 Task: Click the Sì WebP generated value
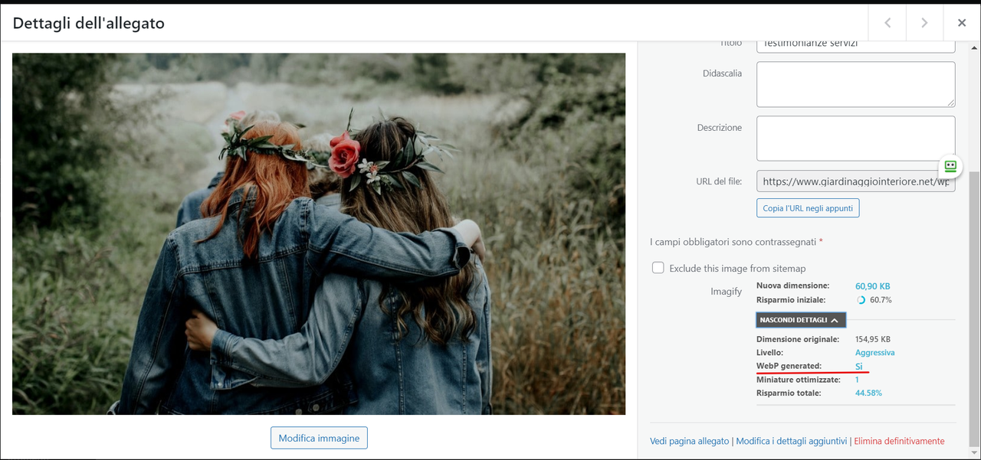(859, 367)
